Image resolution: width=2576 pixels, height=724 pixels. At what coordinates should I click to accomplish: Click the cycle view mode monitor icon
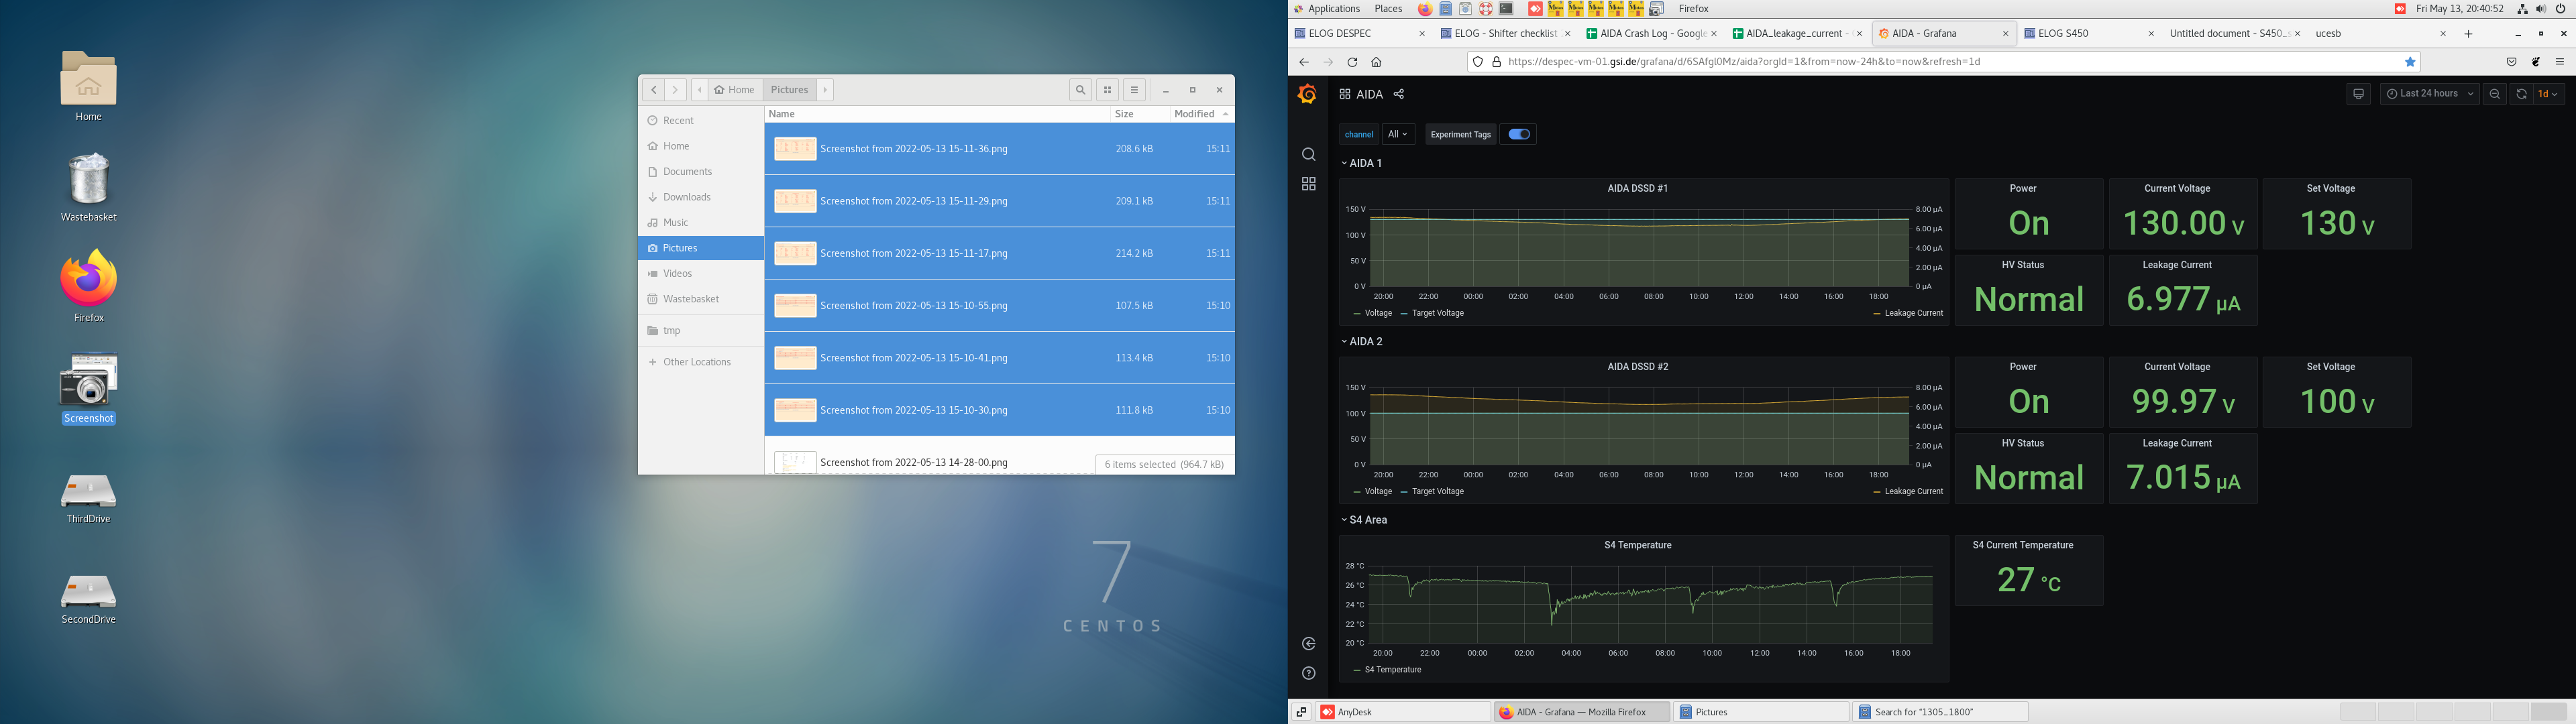coord(2358,94)
